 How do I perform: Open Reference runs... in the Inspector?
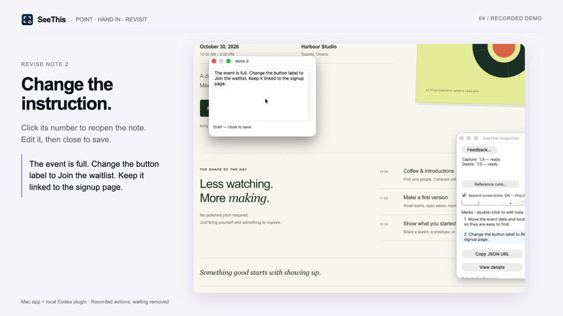[x=490, y=184]
